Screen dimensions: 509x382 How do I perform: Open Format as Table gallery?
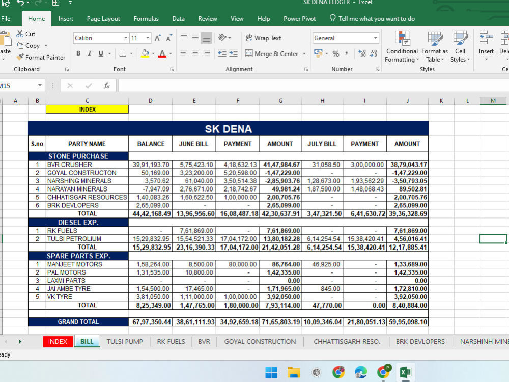(435, 46)
